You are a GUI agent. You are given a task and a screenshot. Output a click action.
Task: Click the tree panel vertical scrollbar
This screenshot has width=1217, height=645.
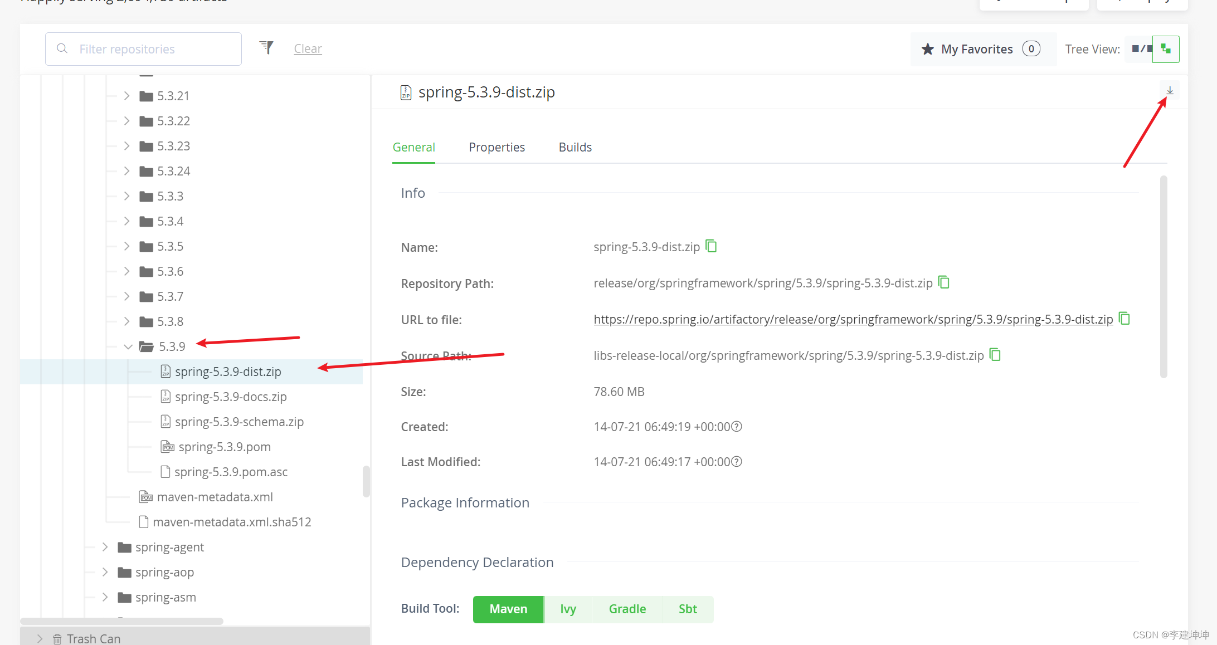[366, 481]
